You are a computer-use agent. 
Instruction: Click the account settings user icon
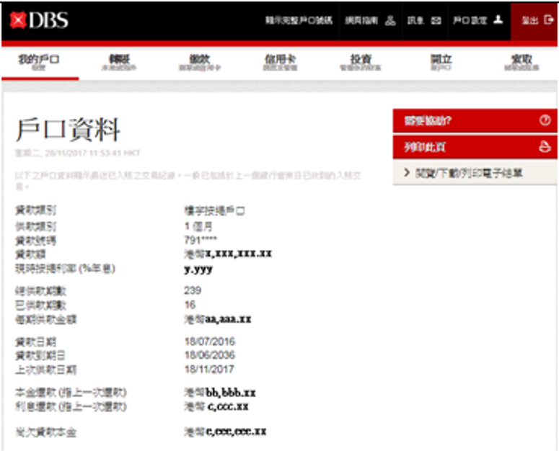coord(498,21)
